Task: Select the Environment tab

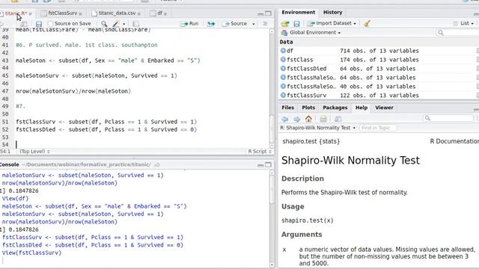Action: tap(298, 13)
